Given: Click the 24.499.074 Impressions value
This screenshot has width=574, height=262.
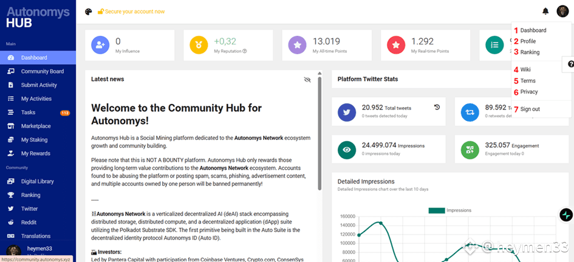Looking at the screenshot, I should [x=379, y=145].
